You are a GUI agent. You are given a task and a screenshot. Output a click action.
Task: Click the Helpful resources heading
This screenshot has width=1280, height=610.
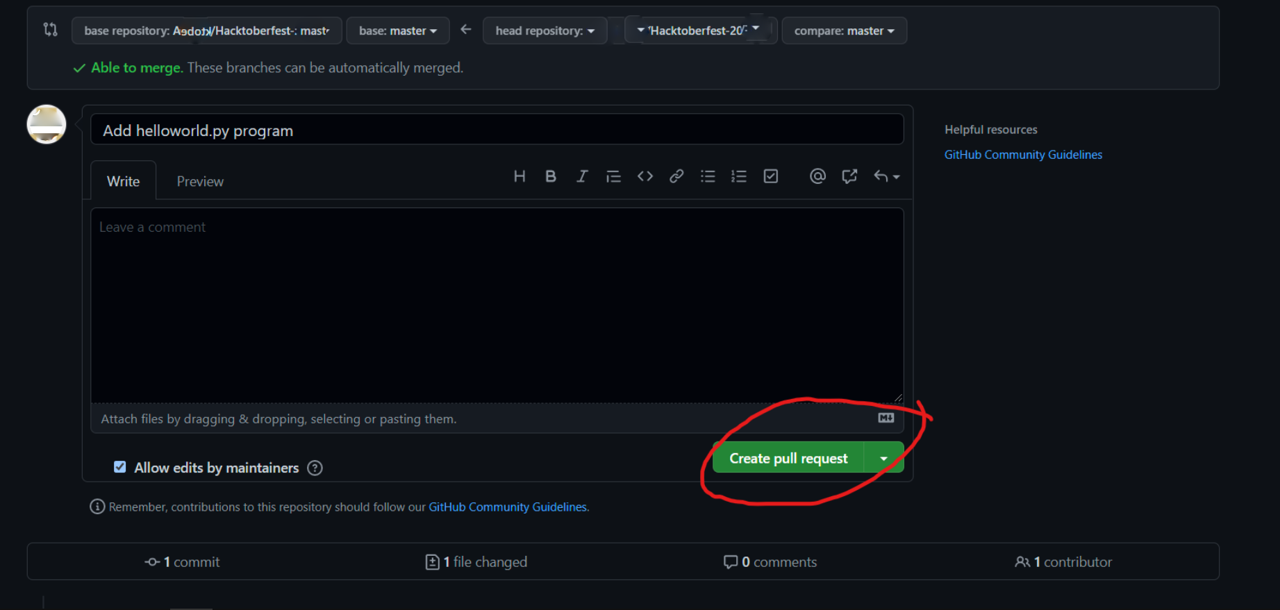click(991, 130)
